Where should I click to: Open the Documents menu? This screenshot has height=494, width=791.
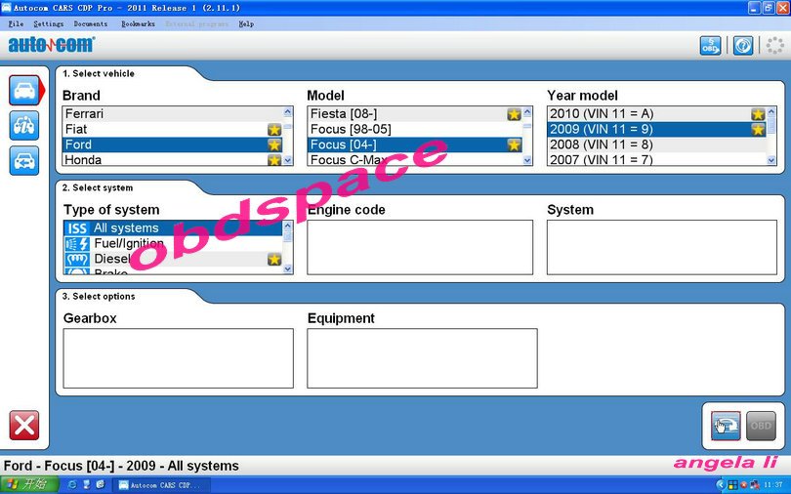click(91, 23)
